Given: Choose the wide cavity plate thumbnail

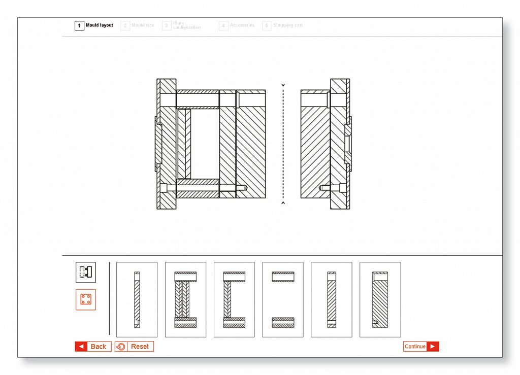Looking at the screenshot, I should (x=380, y=299).
